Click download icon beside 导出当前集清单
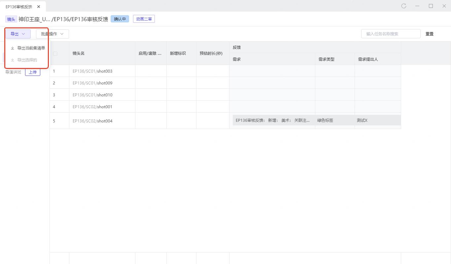451x264 pixels. pos(13,48)
